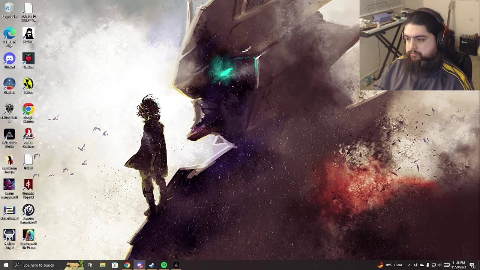Select the honor mange devil icon
480x270 pixels.
[x=9, y=189]
